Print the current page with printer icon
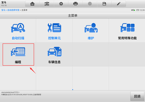 click(x=75, y=4)
